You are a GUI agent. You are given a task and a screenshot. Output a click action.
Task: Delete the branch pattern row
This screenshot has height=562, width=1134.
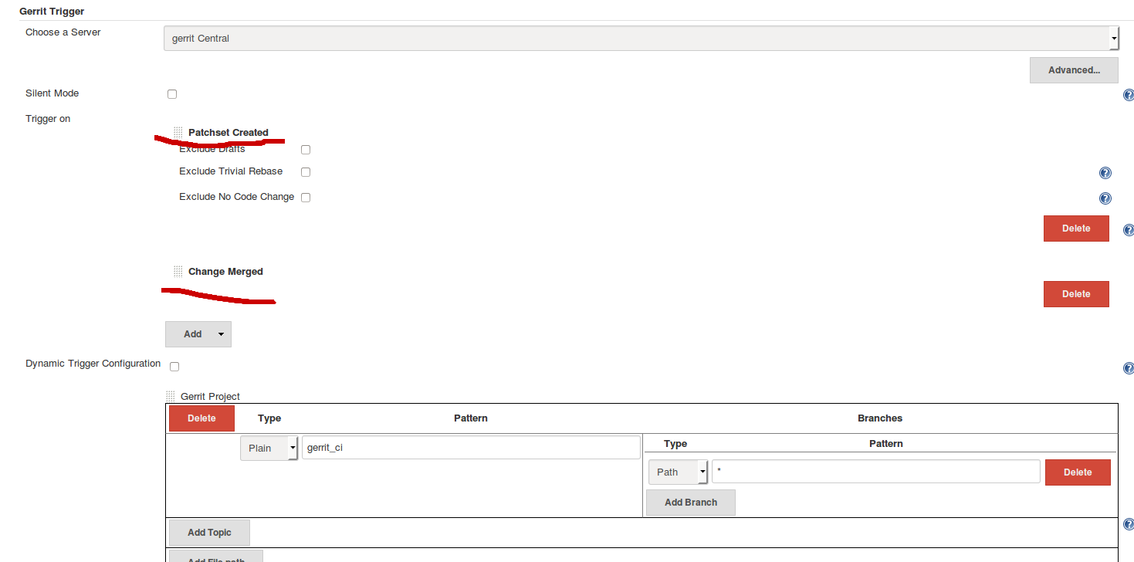pos(1078,472)
